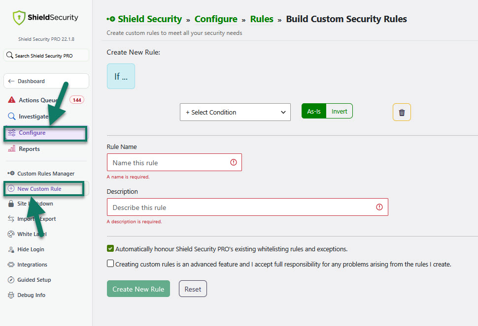
Task: Follow the Configure breadcrumb link
Action: point(216,19)
